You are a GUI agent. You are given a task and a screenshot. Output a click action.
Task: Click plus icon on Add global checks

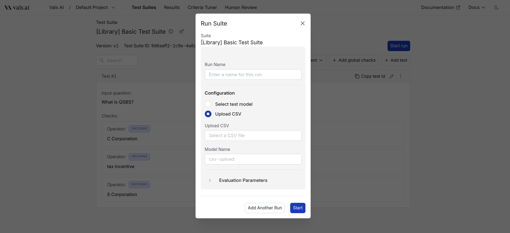(334, 60)
